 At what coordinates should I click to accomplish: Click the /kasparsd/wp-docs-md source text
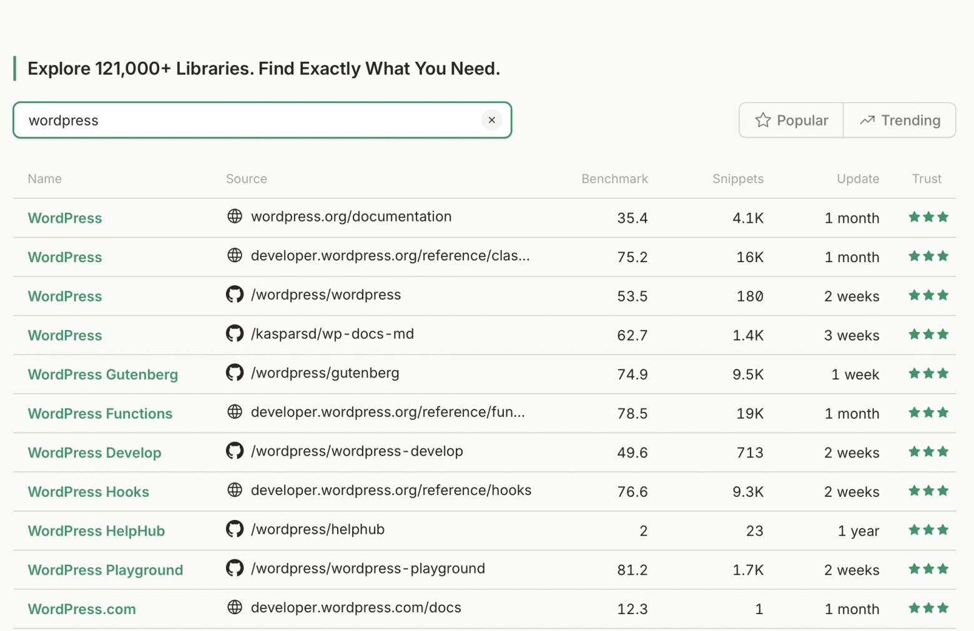[x=332, y=334]
